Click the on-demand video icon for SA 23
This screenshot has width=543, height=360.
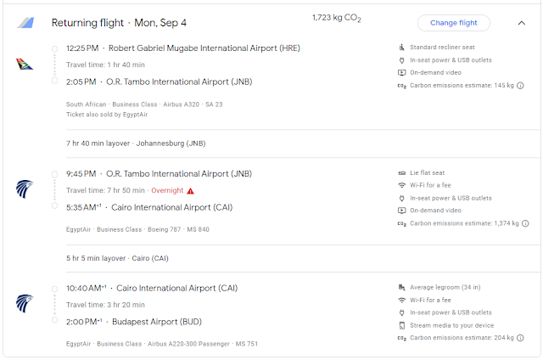pyautogui.click(x=401, y=73)
